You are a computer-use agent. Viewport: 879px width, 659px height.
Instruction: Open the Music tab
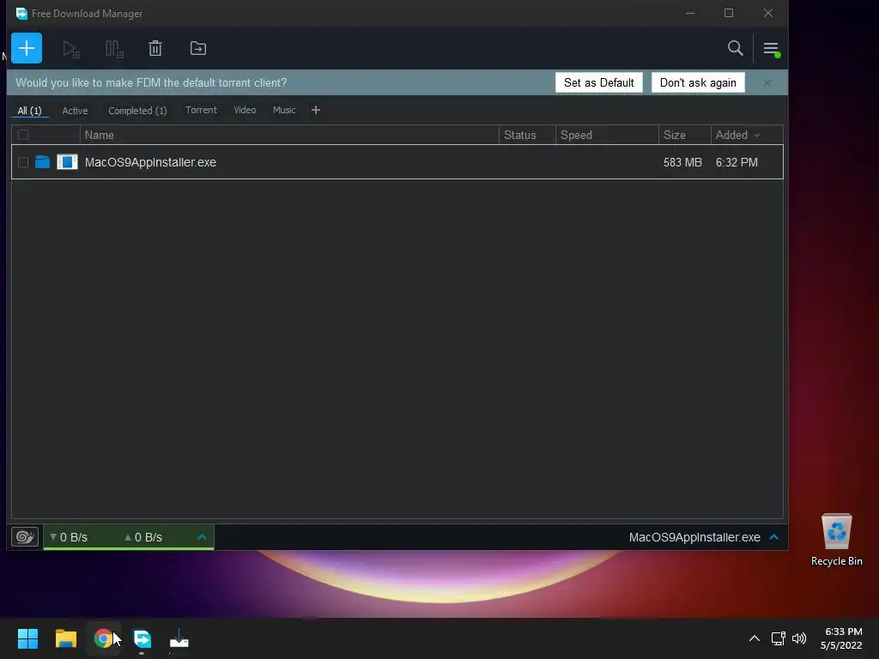(x=283, y=110)
